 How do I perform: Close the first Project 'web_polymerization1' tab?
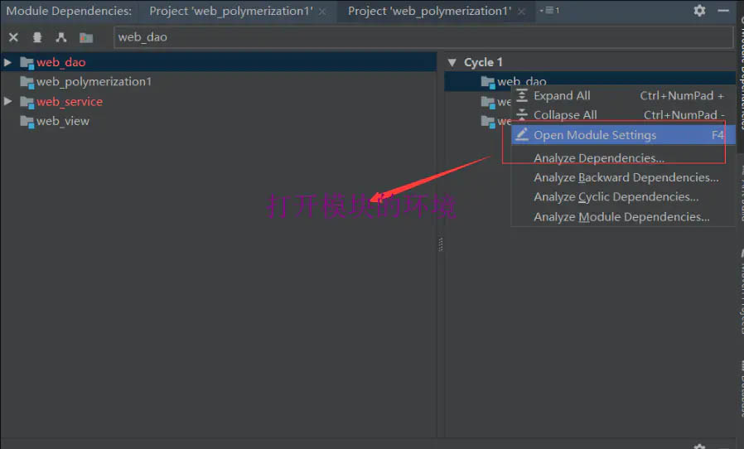pos(322,12)
